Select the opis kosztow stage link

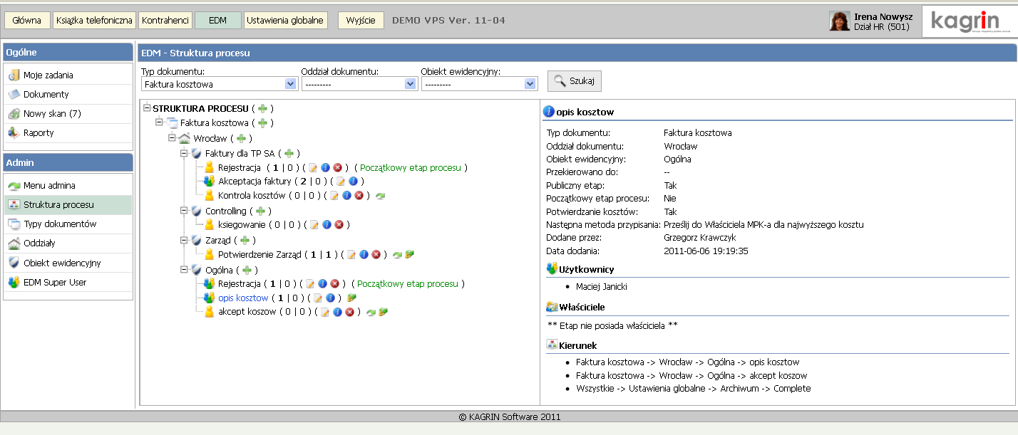click(x=243, y=298)
